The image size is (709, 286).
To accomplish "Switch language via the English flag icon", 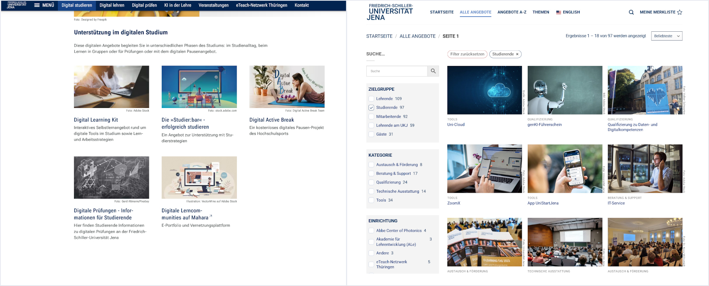I will click(559, 12).
